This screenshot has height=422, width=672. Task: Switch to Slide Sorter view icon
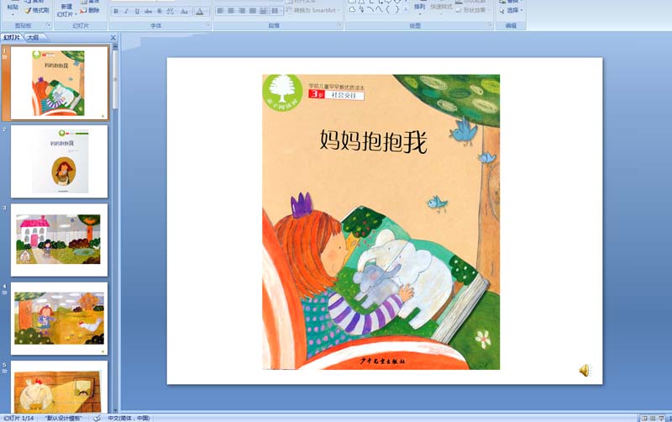653,418
